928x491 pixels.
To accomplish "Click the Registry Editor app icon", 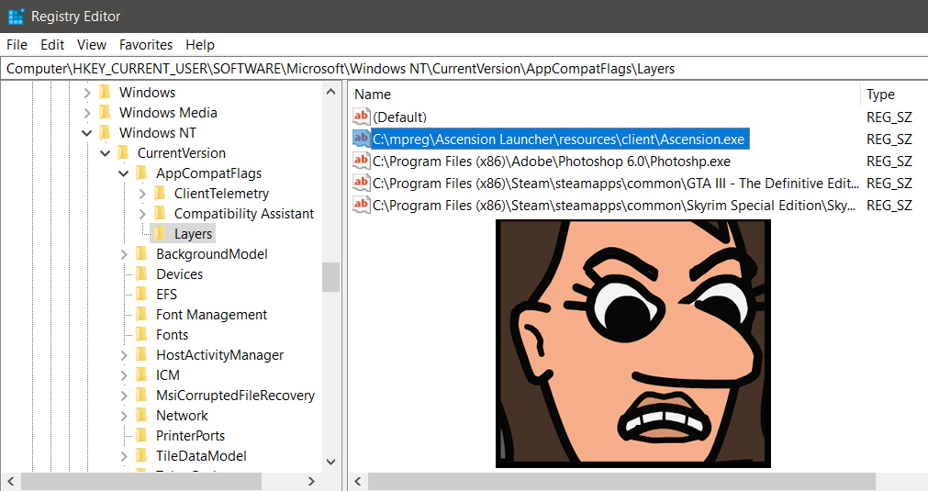I will pyautogui.click(x=16, y=17).
